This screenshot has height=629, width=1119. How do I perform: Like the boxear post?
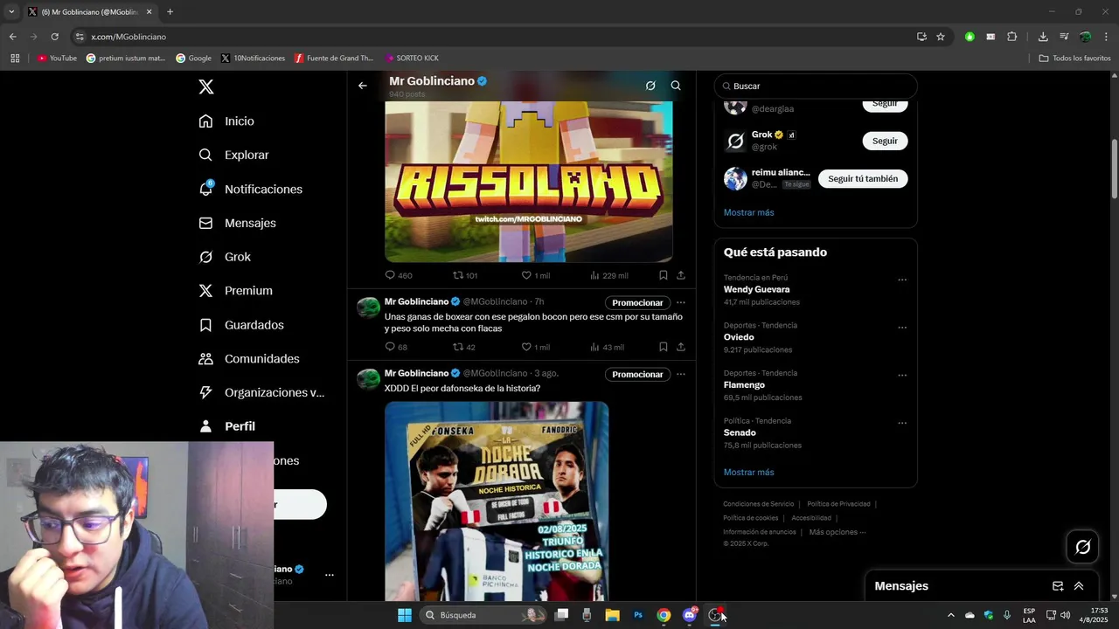[x=536, y=347]
